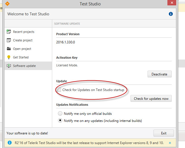Click the product version number 2016.1.330.0
This screenshot has height=148, width=185.
pyautogui.click(x=68, y=42)
